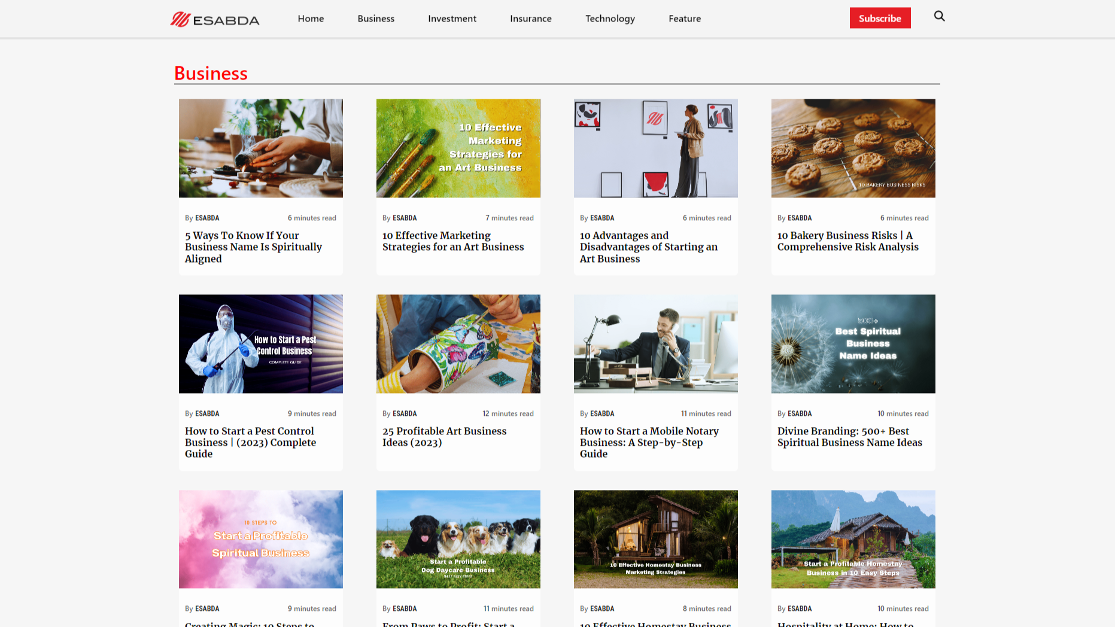This screenshot has width=1115, height=627.
Task: Click the pest control business thumbnail
Action: click(x=260, y=343)
